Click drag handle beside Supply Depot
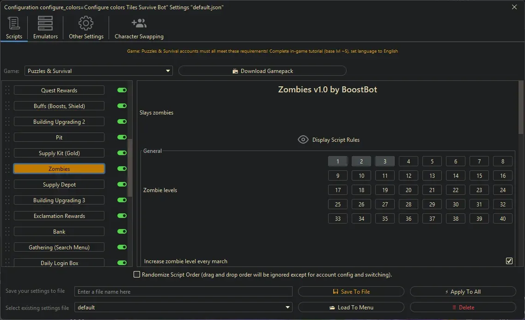525x320 pixels. (x=7, y=185)
